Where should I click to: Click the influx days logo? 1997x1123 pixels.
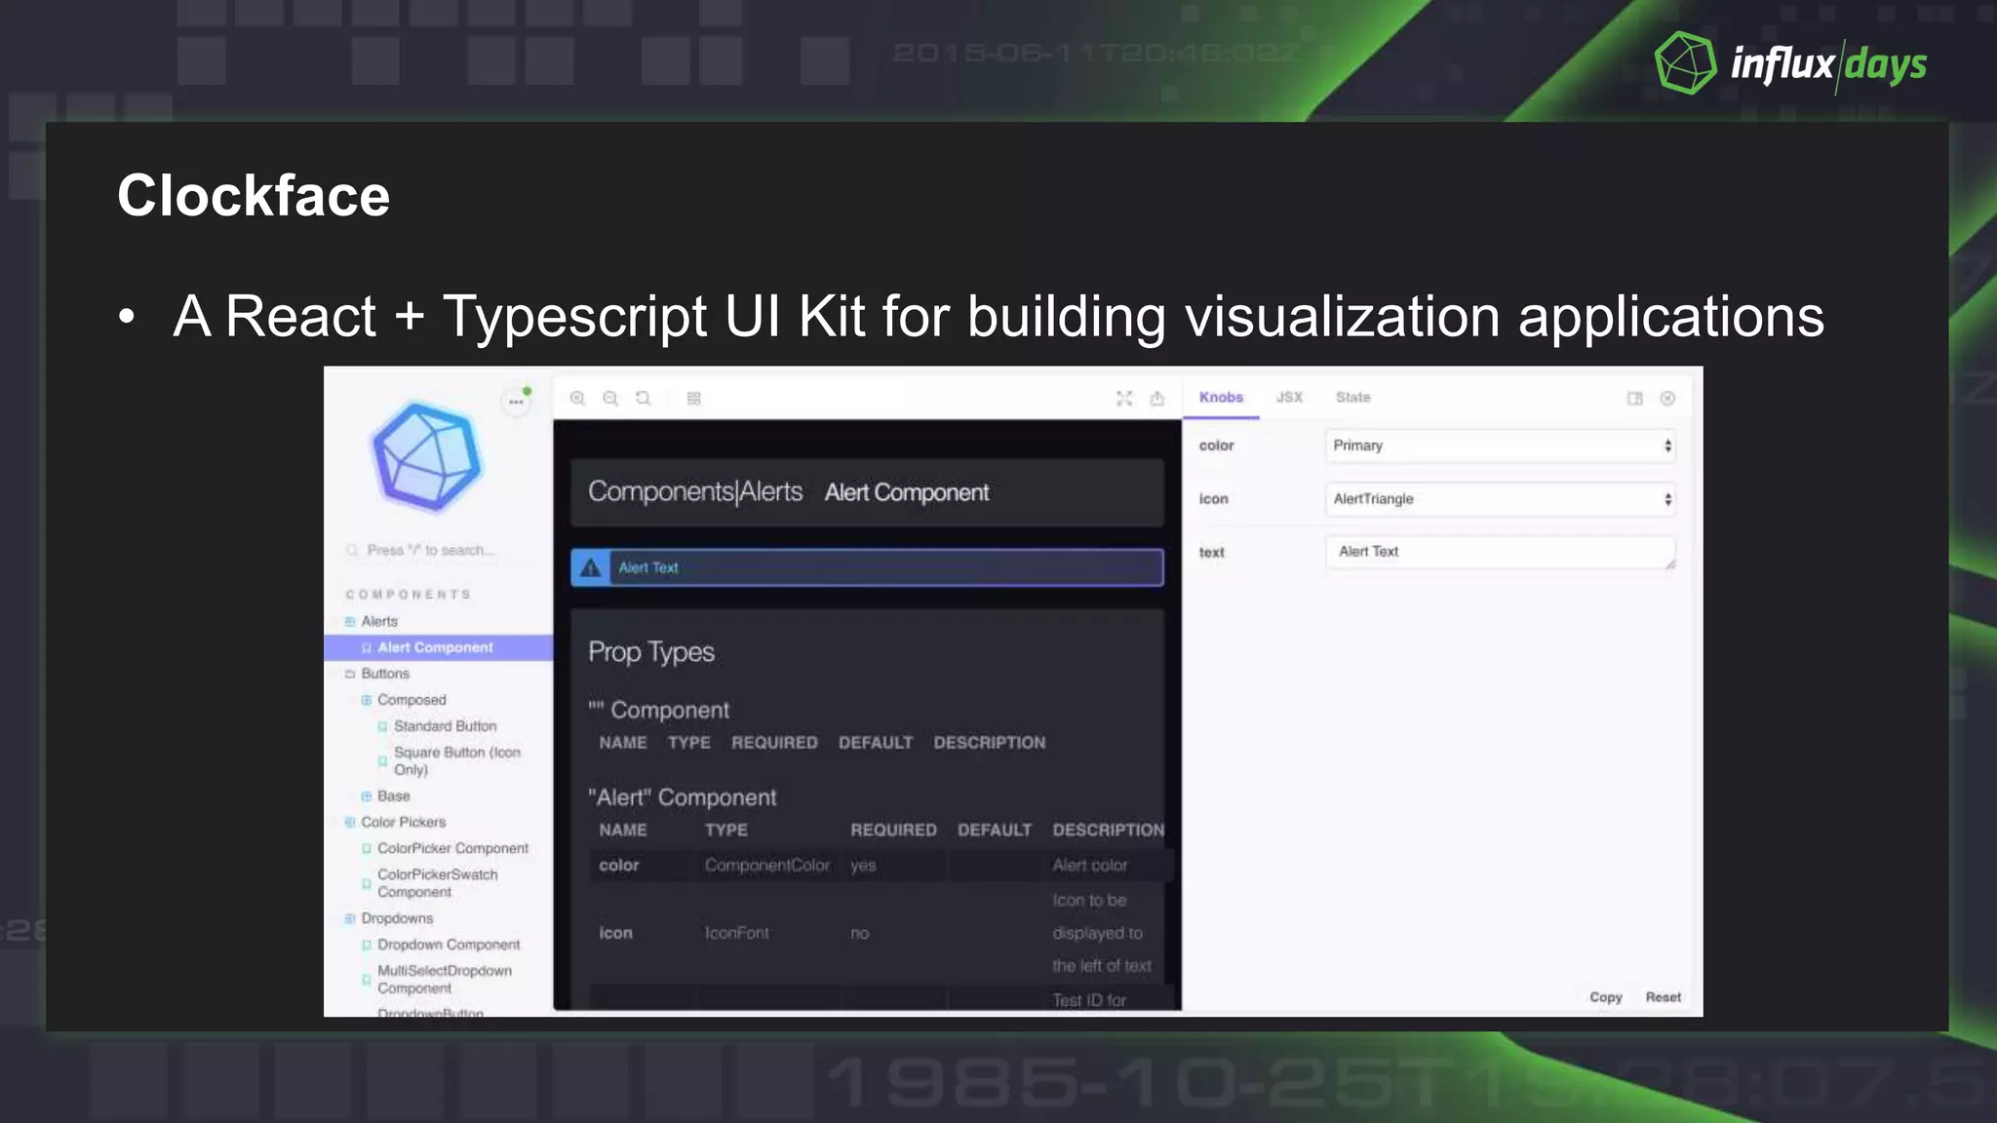(1791, 63)
